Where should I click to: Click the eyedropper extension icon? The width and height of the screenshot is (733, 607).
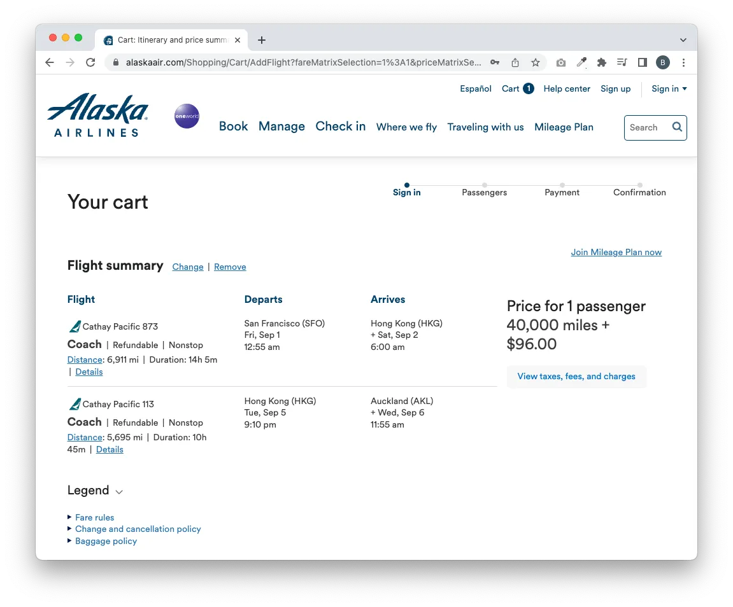(x=581, y=62)
